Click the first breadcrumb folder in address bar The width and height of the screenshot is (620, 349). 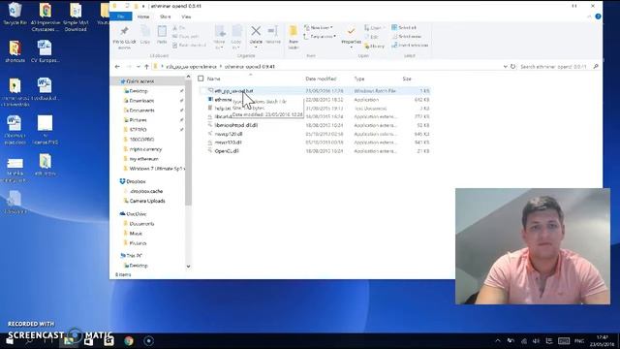point(192,67)
